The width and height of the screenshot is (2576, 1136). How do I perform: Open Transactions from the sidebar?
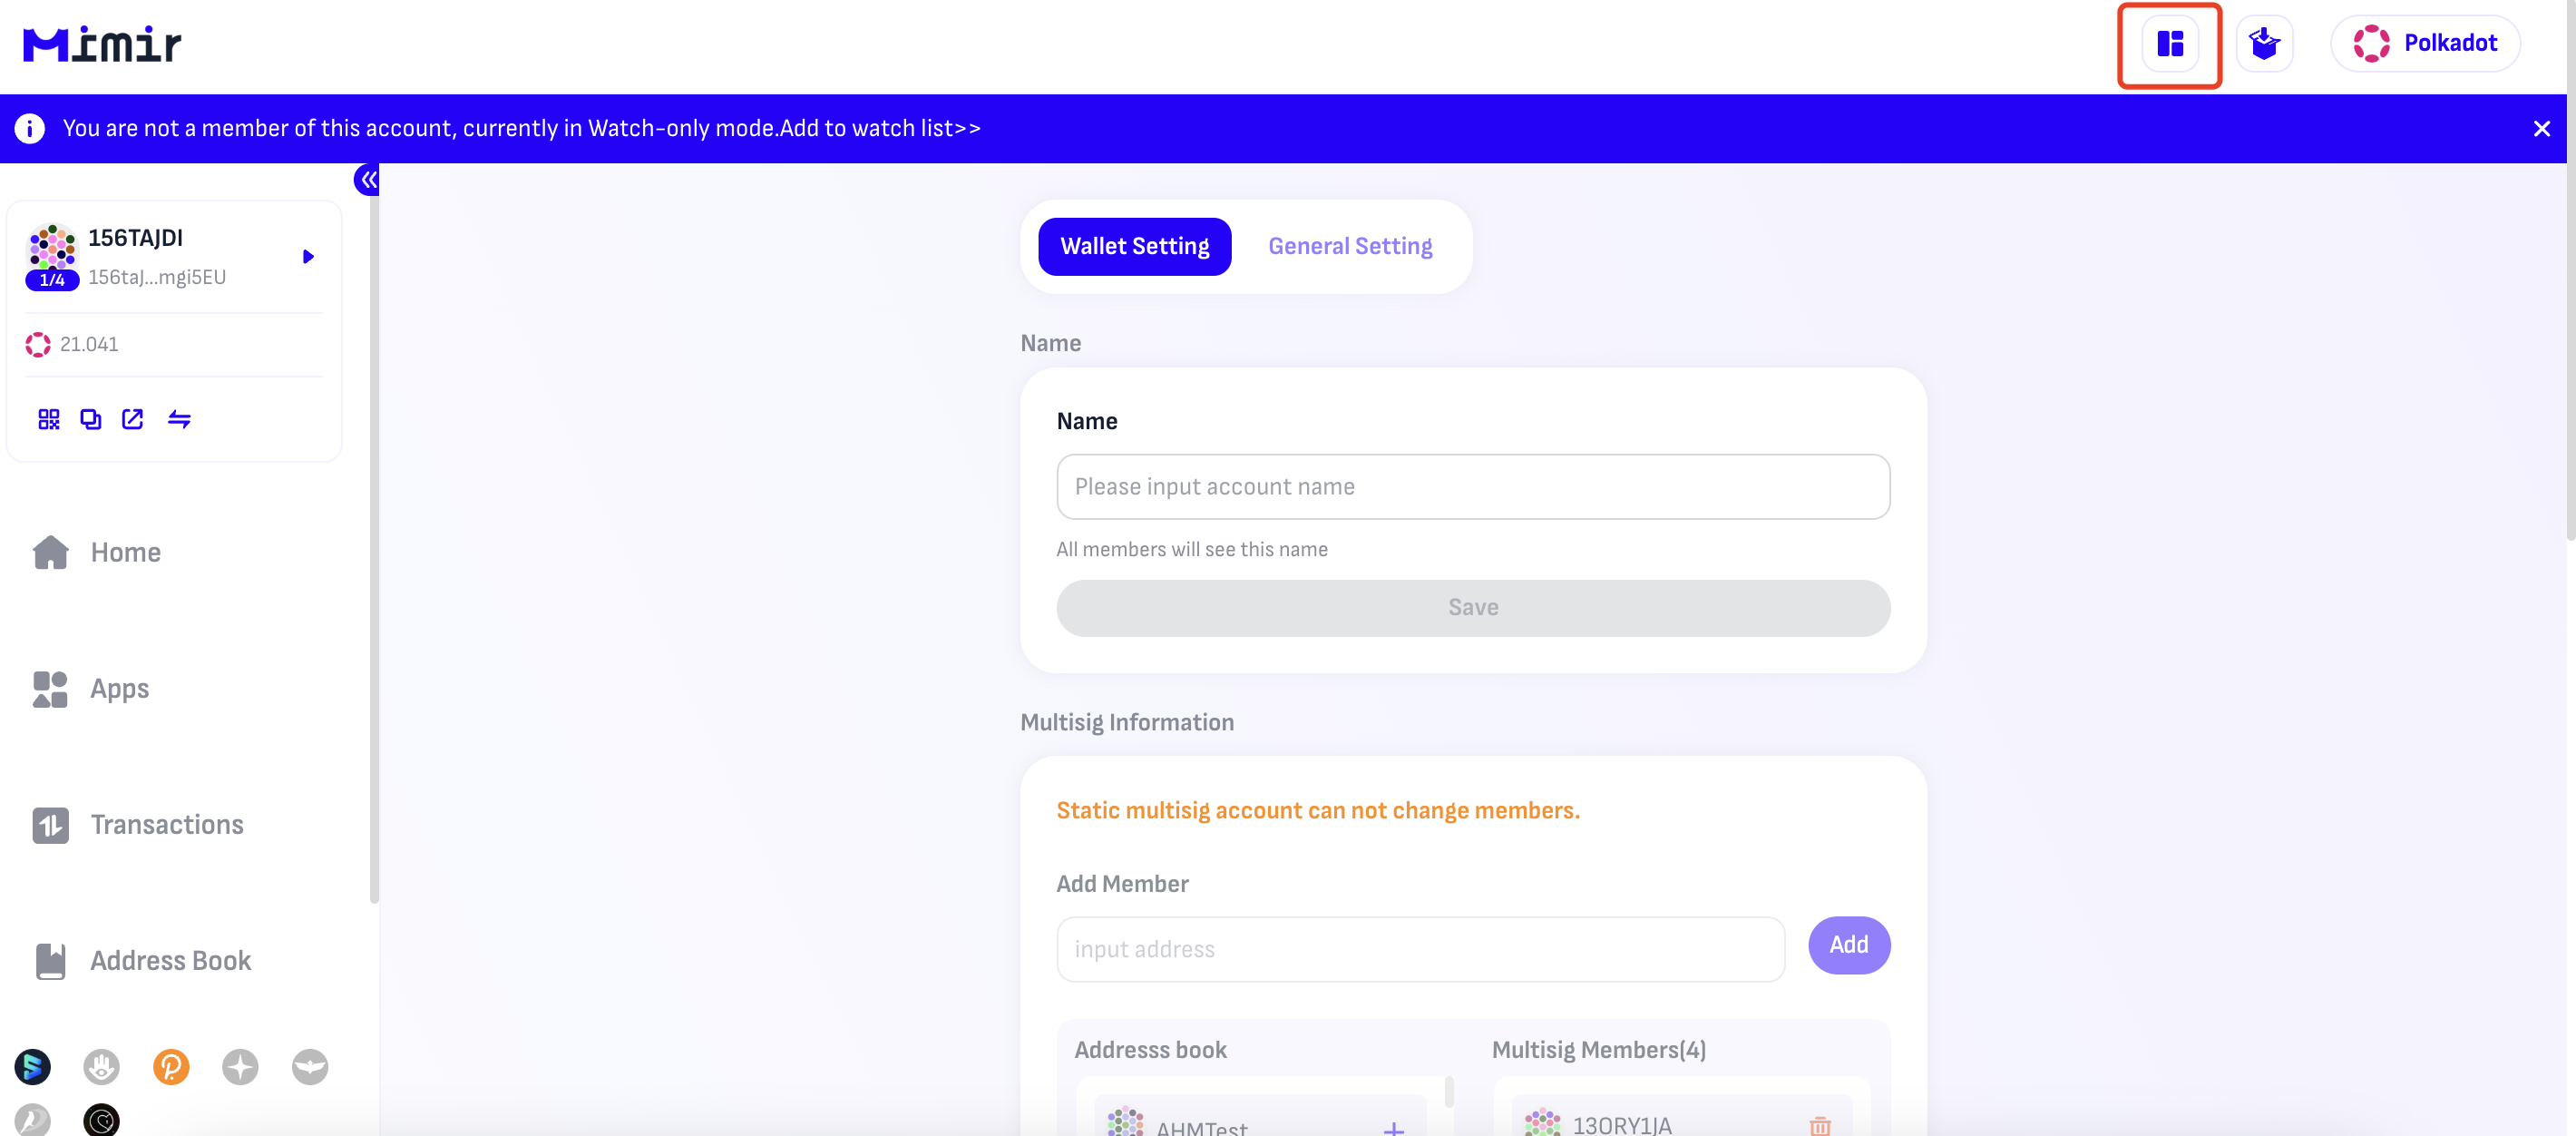[166, 825]
